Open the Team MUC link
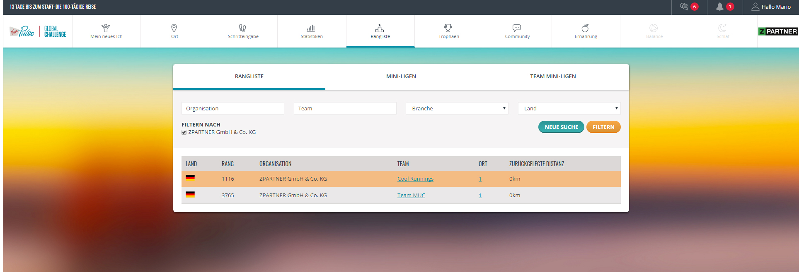799x272 pixels. 411,196
